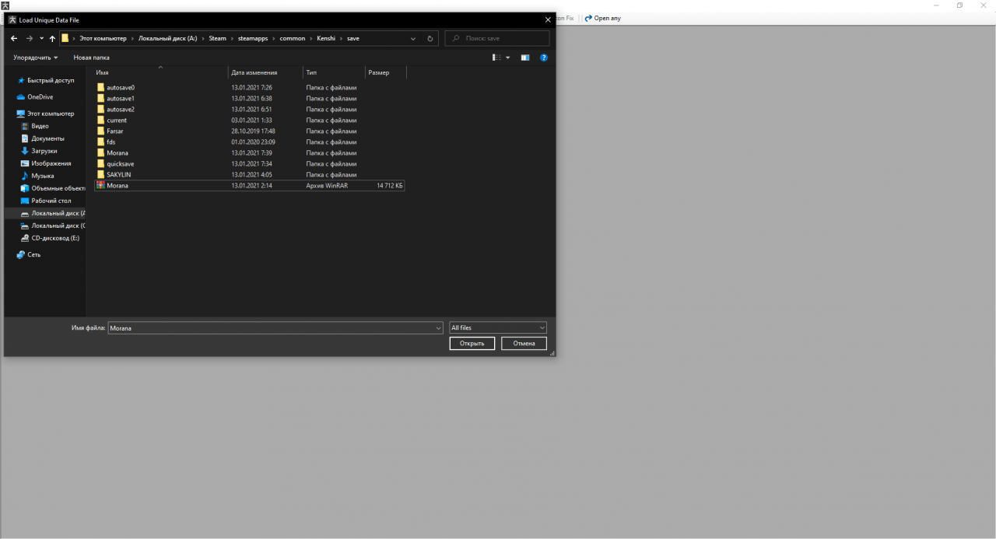Click the back navigation arrow
Image resolution: width=996 pixels, height=539 pixels.
[13, 37]
